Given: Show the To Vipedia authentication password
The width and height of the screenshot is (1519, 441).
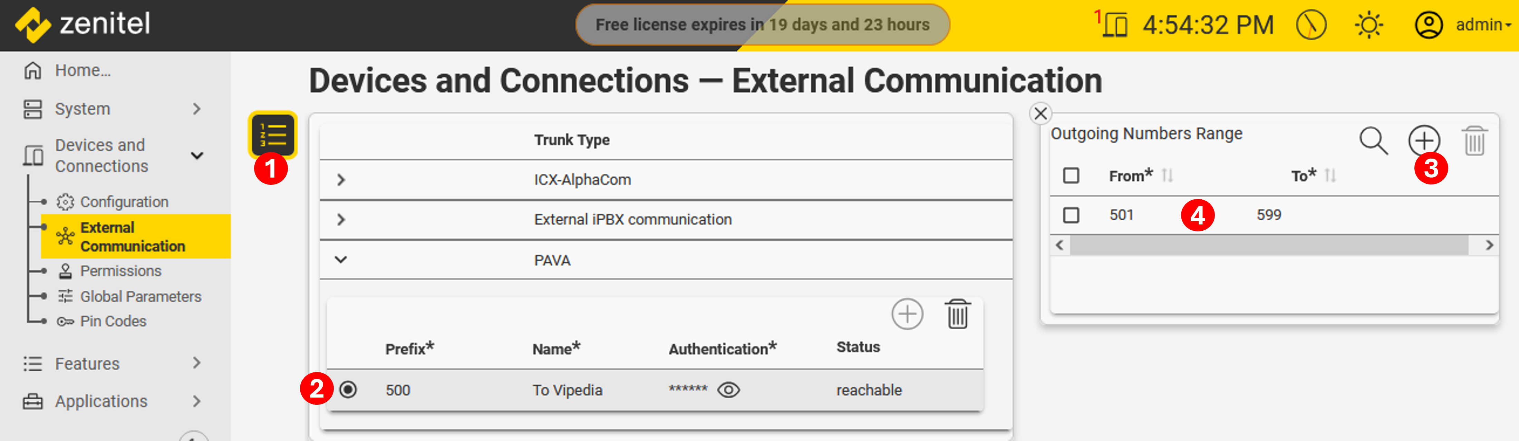Looking at the screenshot, I should click(x=728, y=390).
